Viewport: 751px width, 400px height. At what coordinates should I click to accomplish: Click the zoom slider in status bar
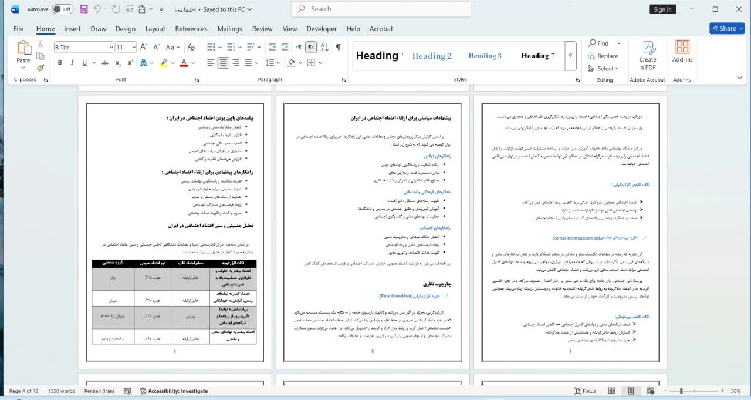pos(682,391)
